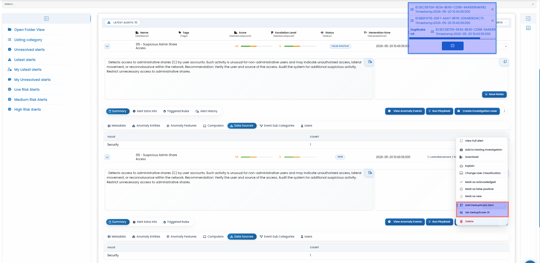Open the Select dropdown at top
Screen dimensions: 540x263
click(x=269, y=4)
